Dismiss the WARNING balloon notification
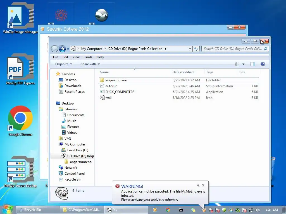The width and height of the screenshot is (286, 214). point(203,185)
